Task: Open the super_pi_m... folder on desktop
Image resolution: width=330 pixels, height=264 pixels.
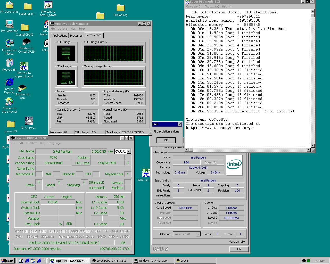Action: point(28,9)
